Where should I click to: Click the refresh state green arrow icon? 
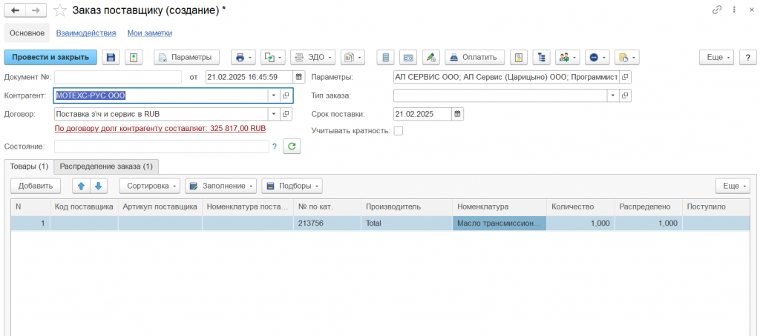[292, 147]
